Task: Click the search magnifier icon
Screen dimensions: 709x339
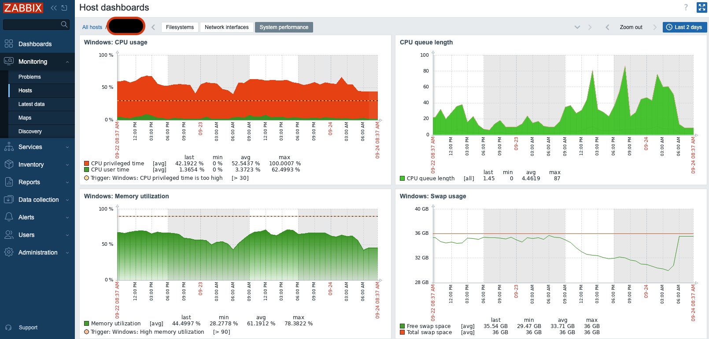Action: tap(64, 25)
